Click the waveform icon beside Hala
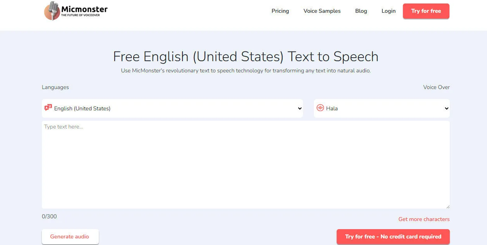This screenshot has height=245, width=487. pyautogui.click(x=320, y=108)
